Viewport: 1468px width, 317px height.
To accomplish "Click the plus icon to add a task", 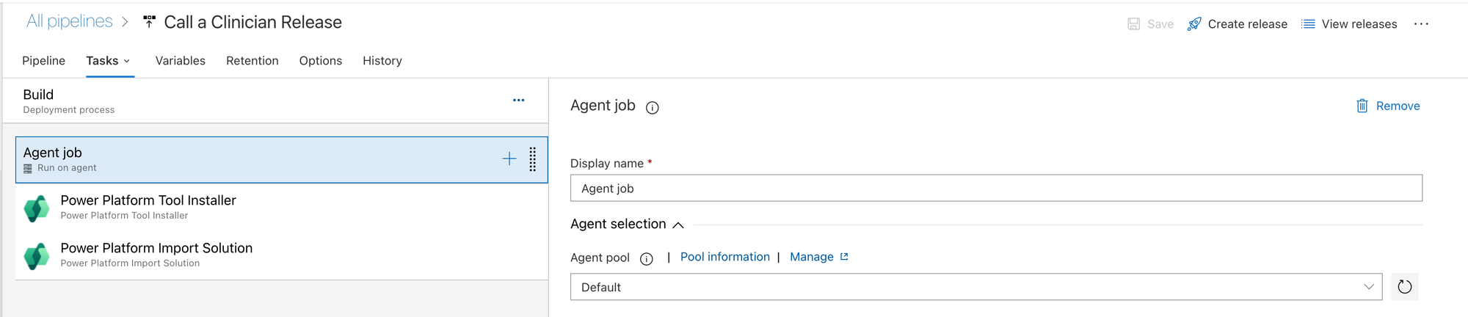I will tap(509, 158).
